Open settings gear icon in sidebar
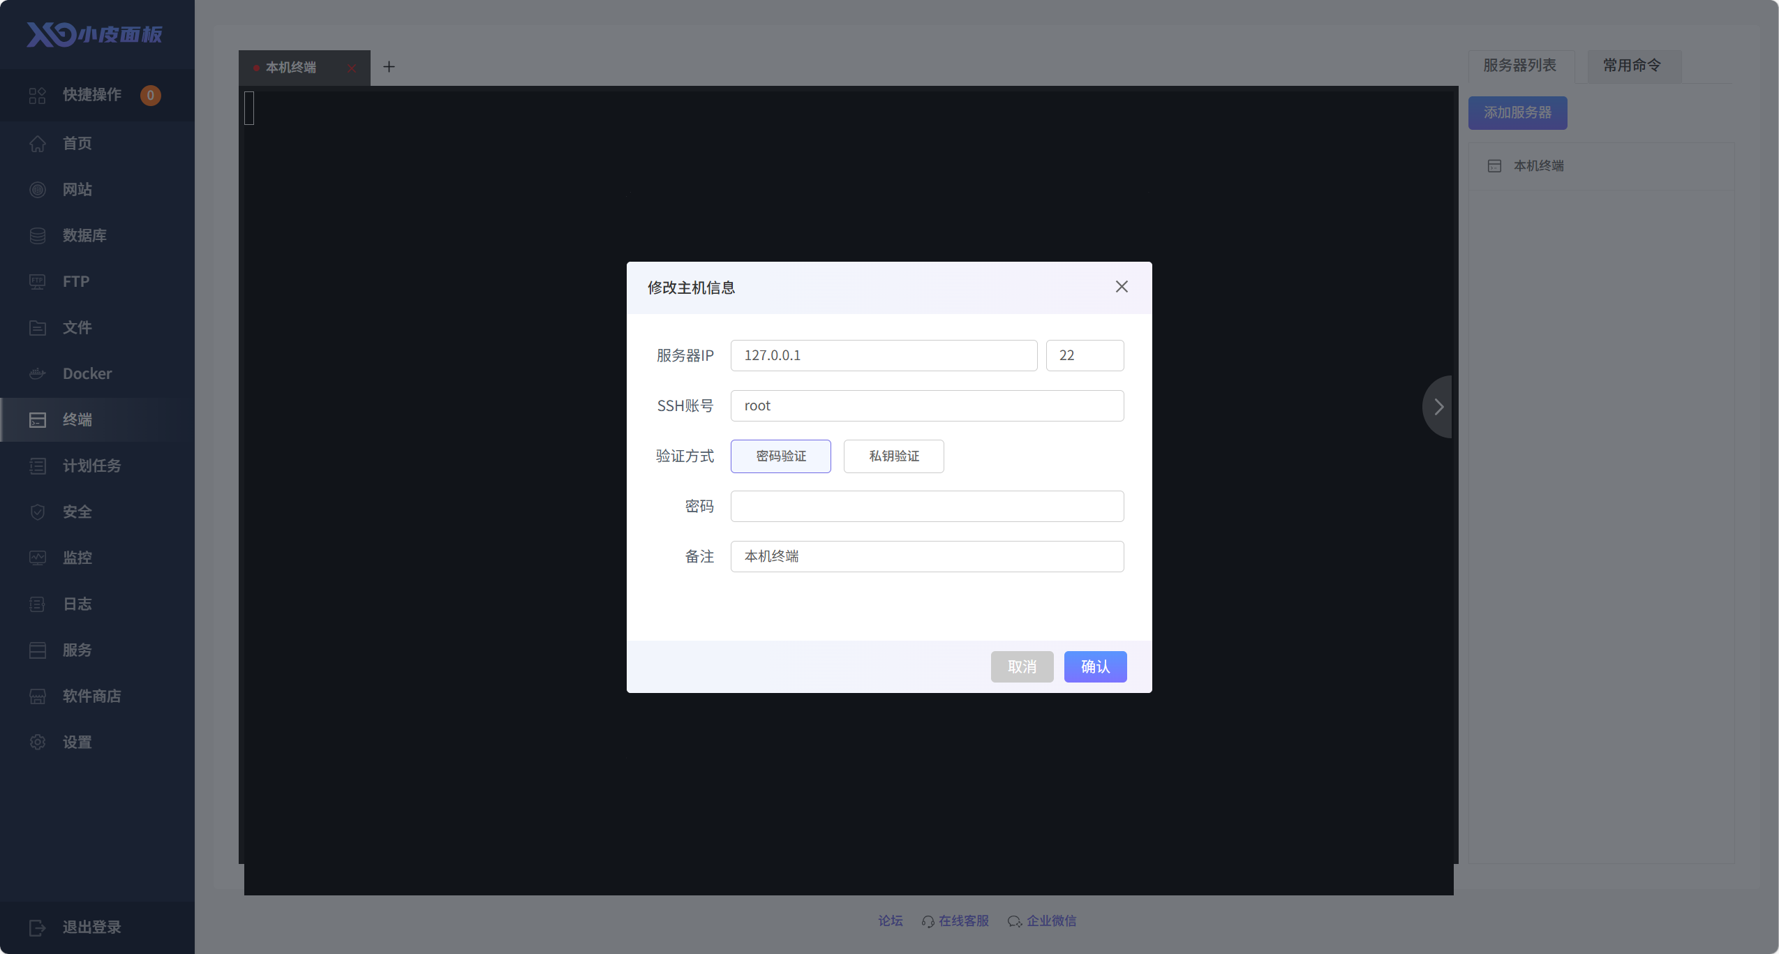 pyautogui.click(x=38, y=742)
